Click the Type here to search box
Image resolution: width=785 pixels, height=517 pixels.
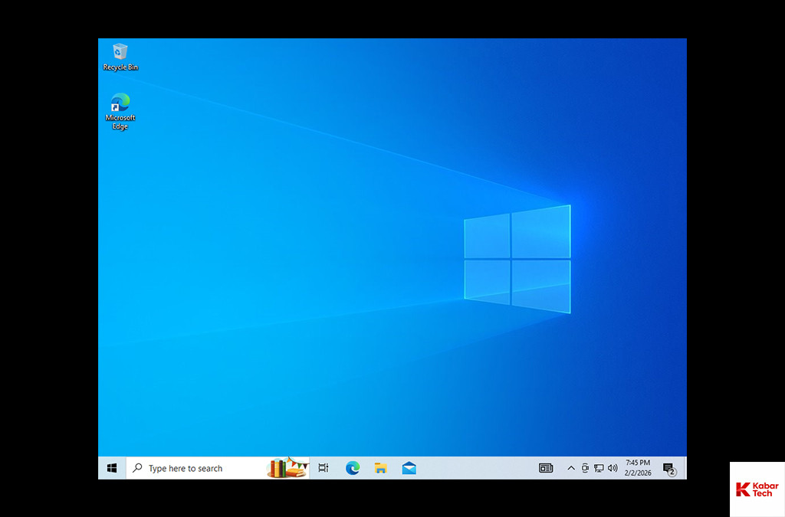pyautogui.click(x=192, y=468)
